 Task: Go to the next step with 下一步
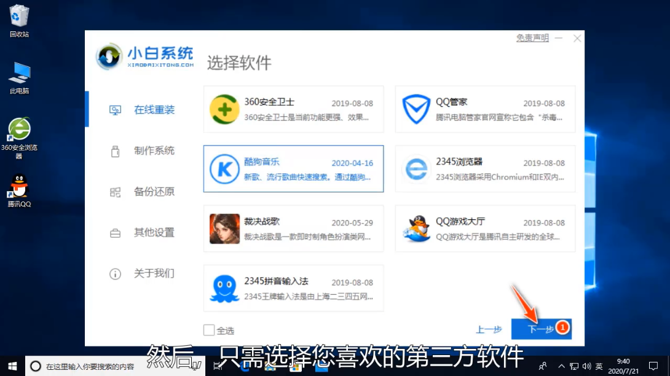pyautogui.click(x=542, y=329)
